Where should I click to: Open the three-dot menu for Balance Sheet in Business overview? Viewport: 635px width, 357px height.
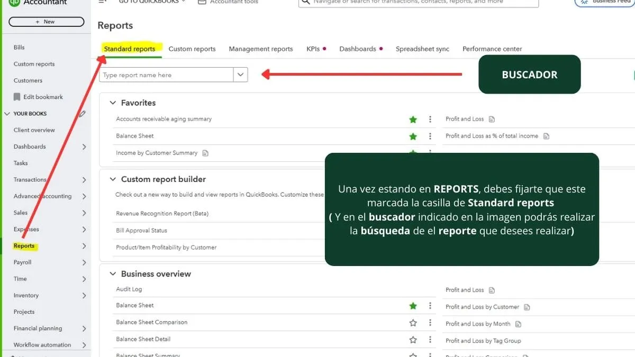pos(430,306)
